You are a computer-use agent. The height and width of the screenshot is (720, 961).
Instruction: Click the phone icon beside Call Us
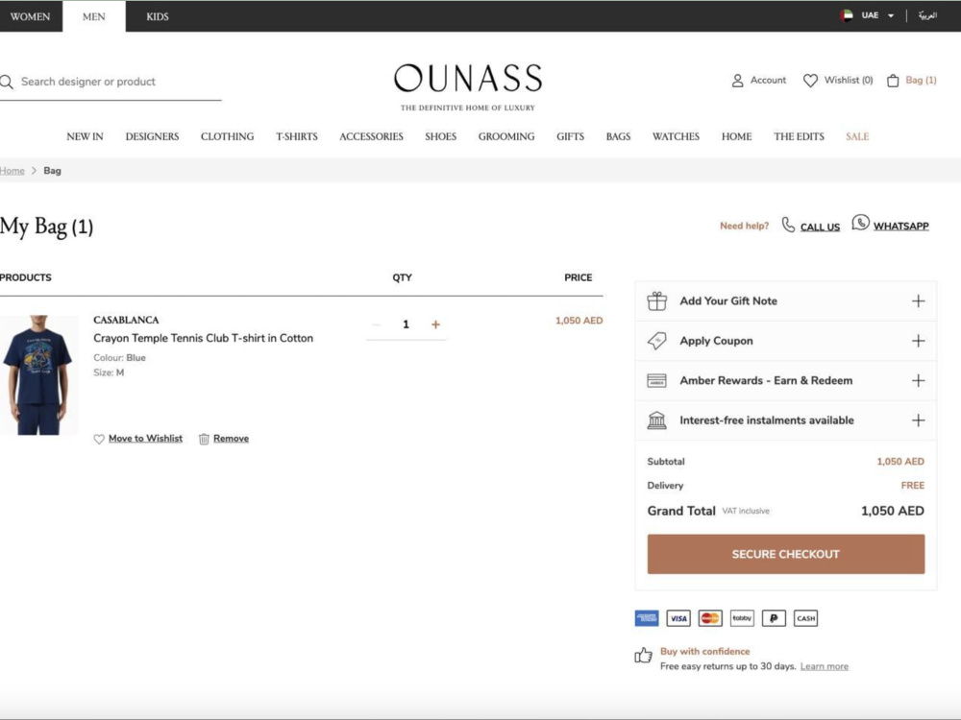tap(788, 225)
